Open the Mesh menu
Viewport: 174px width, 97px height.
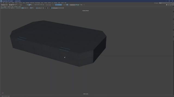pyautogui.click(x=24, y=3)
